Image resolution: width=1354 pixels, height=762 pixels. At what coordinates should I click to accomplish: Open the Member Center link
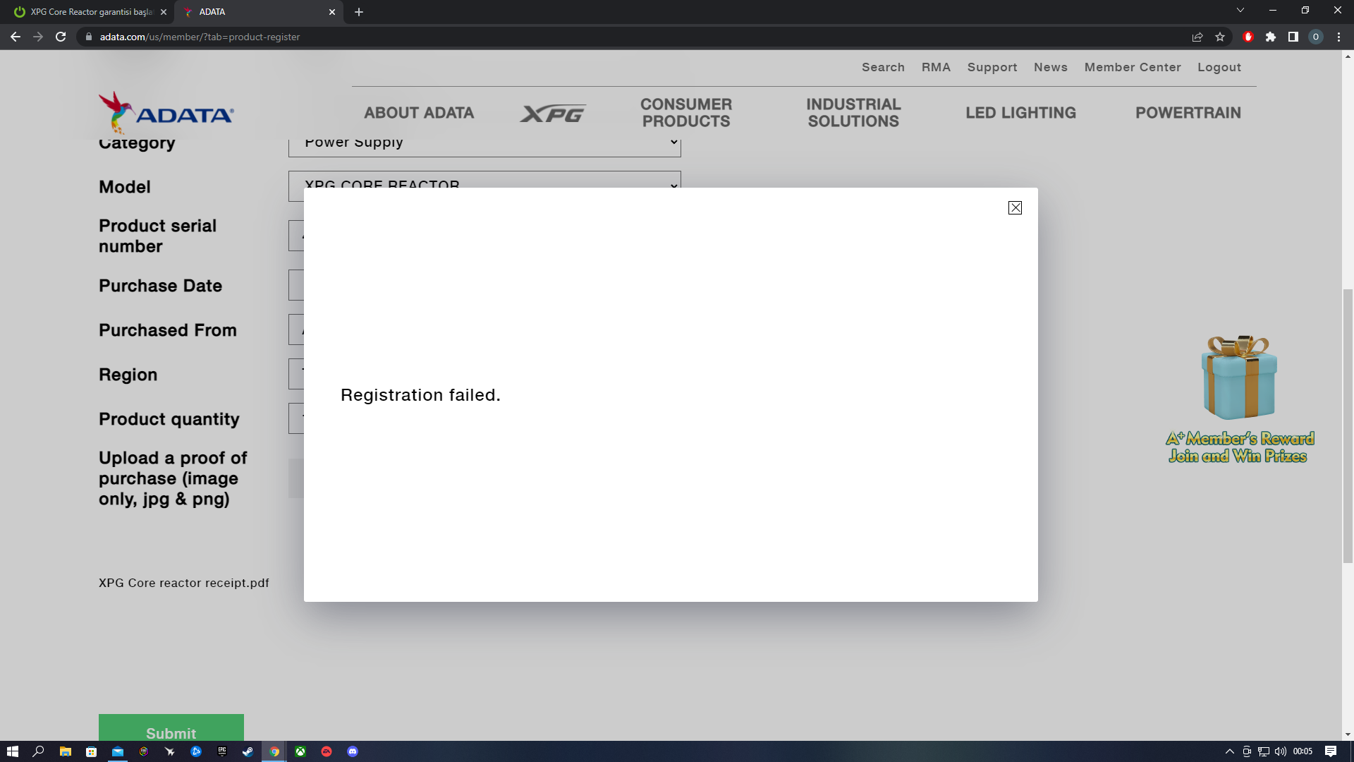click(x=1132, y=67)
